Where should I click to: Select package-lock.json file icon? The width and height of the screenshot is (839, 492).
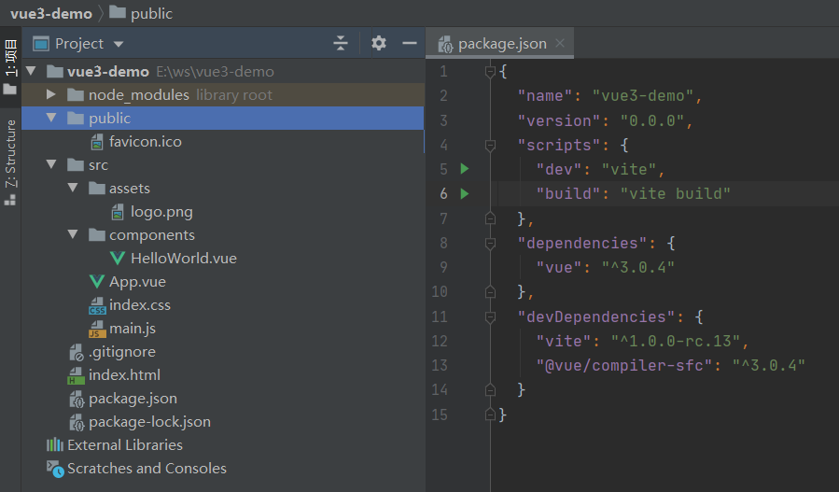click(77, 422)
